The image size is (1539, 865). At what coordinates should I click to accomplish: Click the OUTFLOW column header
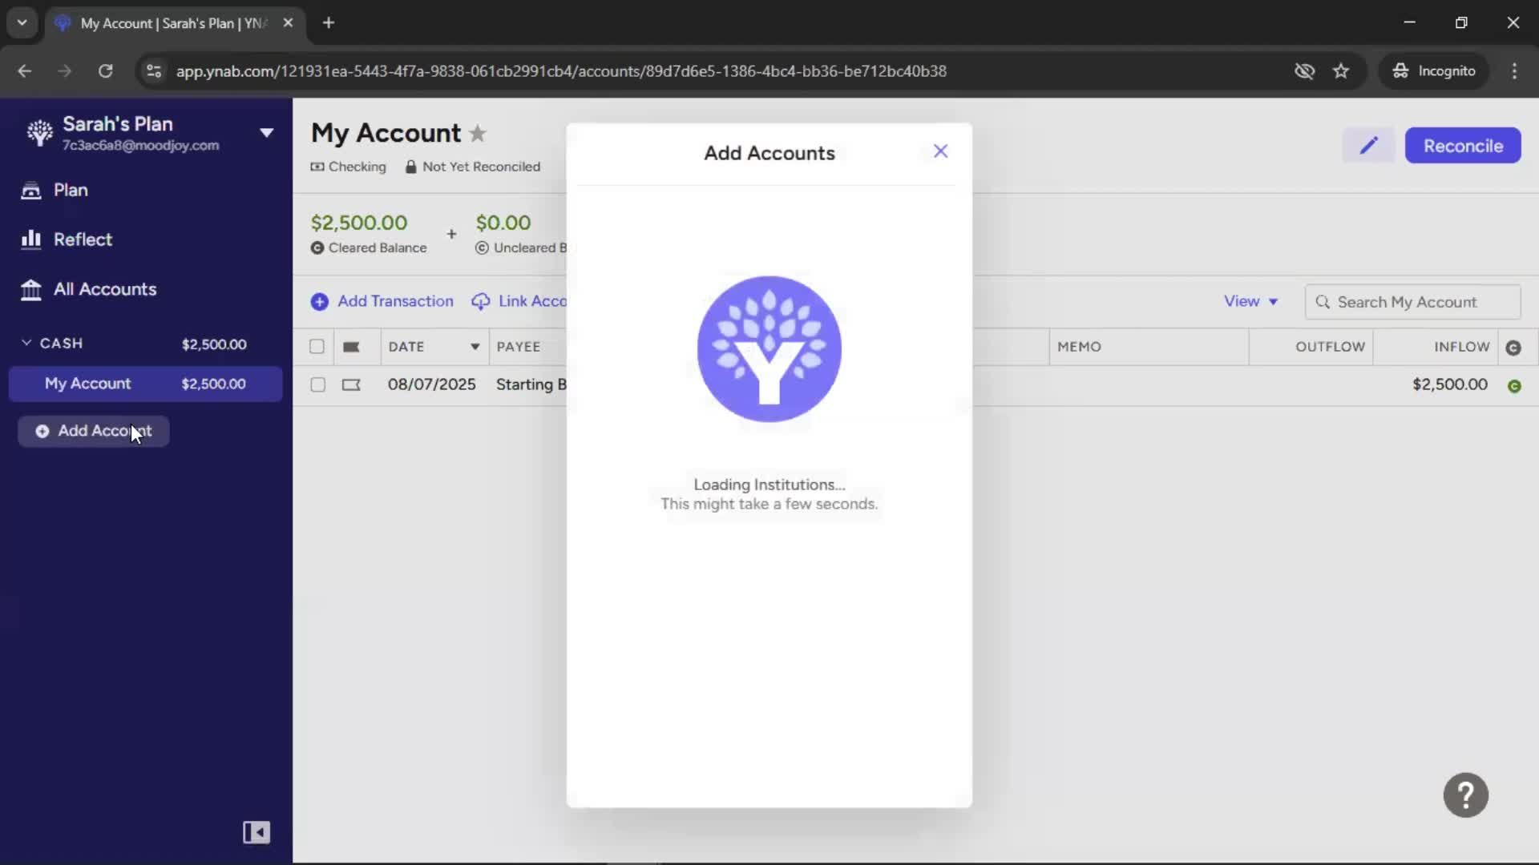point(1330,347)
